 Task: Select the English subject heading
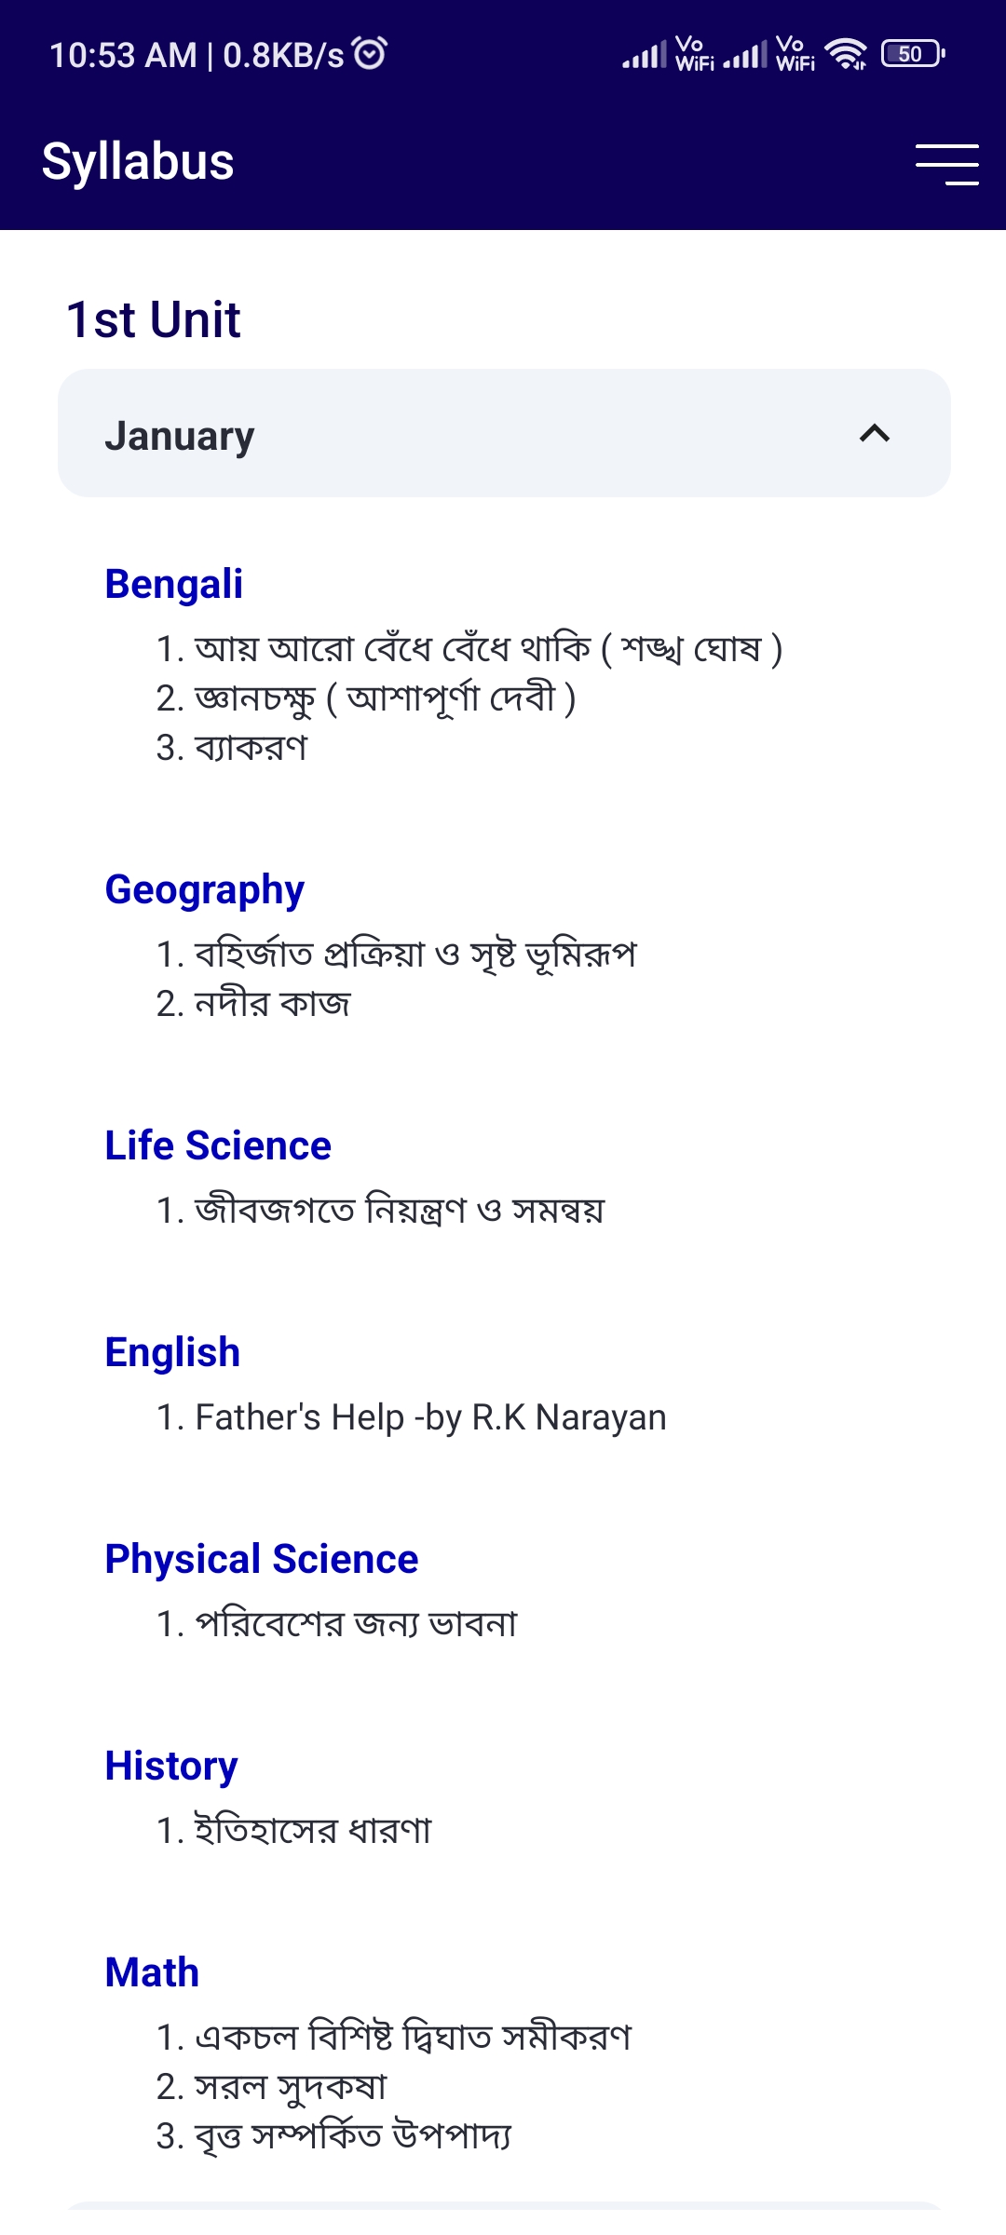pyautogui.click(x=172, y=1352)
